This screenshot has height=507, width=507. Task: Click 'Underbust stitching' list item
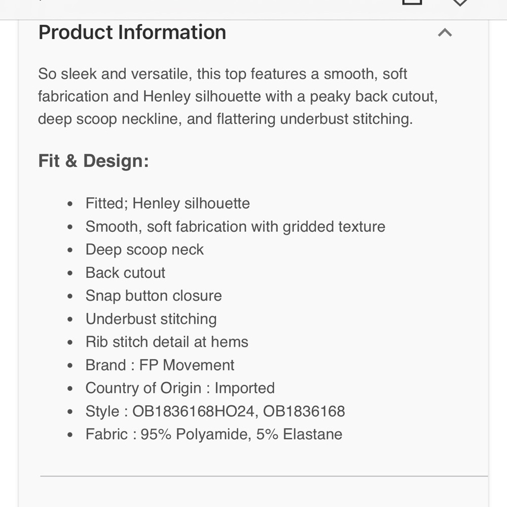click(151, 319)
